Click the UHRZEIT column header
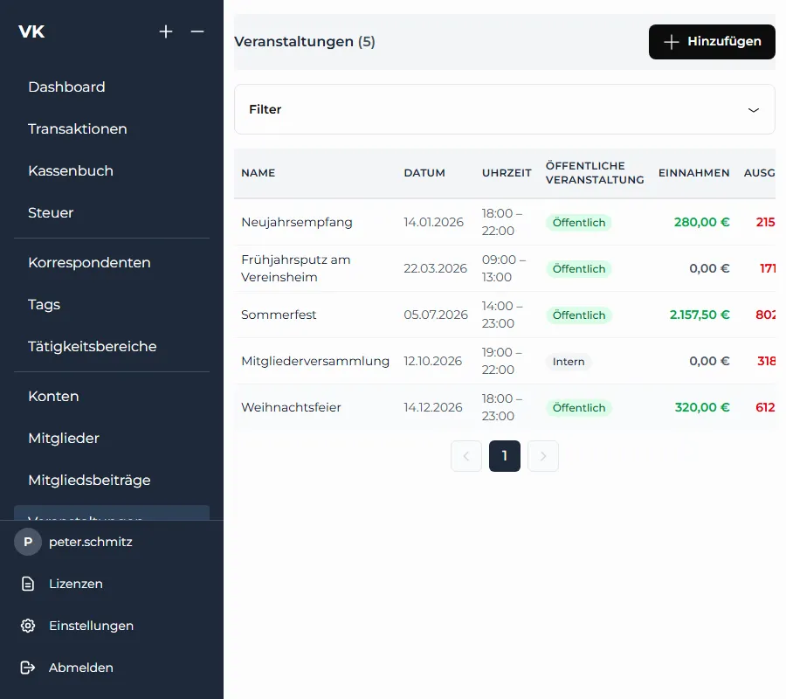This screenshot has width=786, height=699. (507, 173)
